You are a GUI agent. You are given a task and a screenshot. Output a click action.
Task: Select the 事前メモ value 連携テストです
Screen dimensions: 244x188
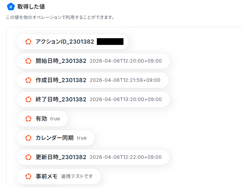(77, 176)
